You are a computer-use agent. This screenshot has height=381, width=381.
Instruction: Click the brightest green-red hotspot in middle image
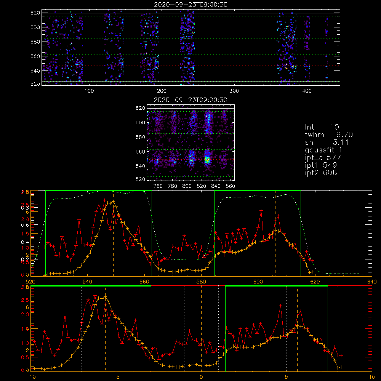[207, 160]
